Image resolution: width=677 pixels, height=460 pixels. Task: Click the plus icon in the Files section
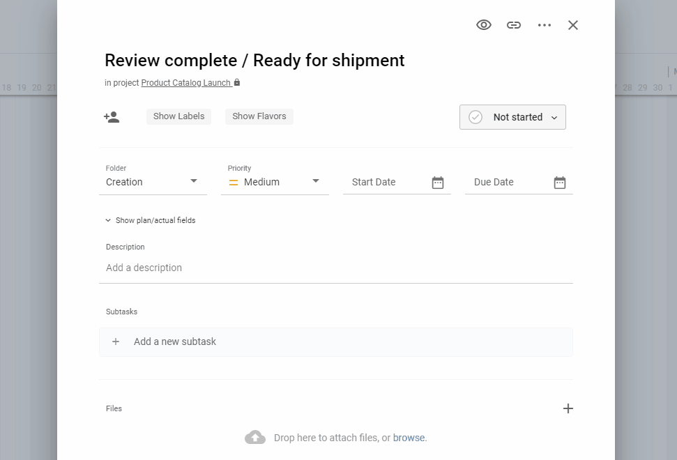tap(568, 408)
